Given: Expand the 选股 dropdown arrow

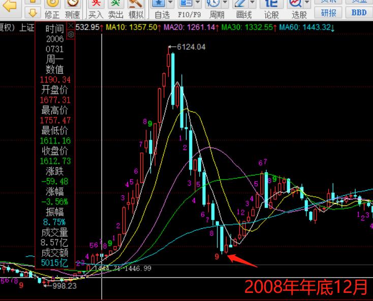Looking at the screenshot, I should tap(307, 3).
